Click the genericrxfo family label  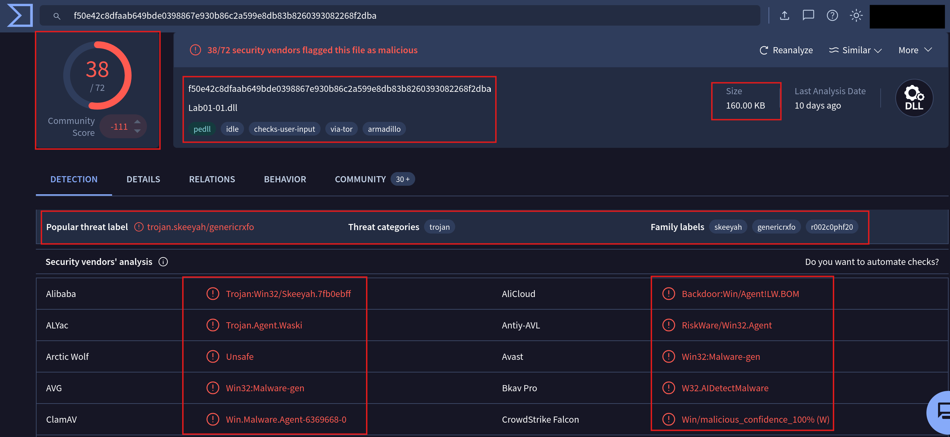coord(776,227)
